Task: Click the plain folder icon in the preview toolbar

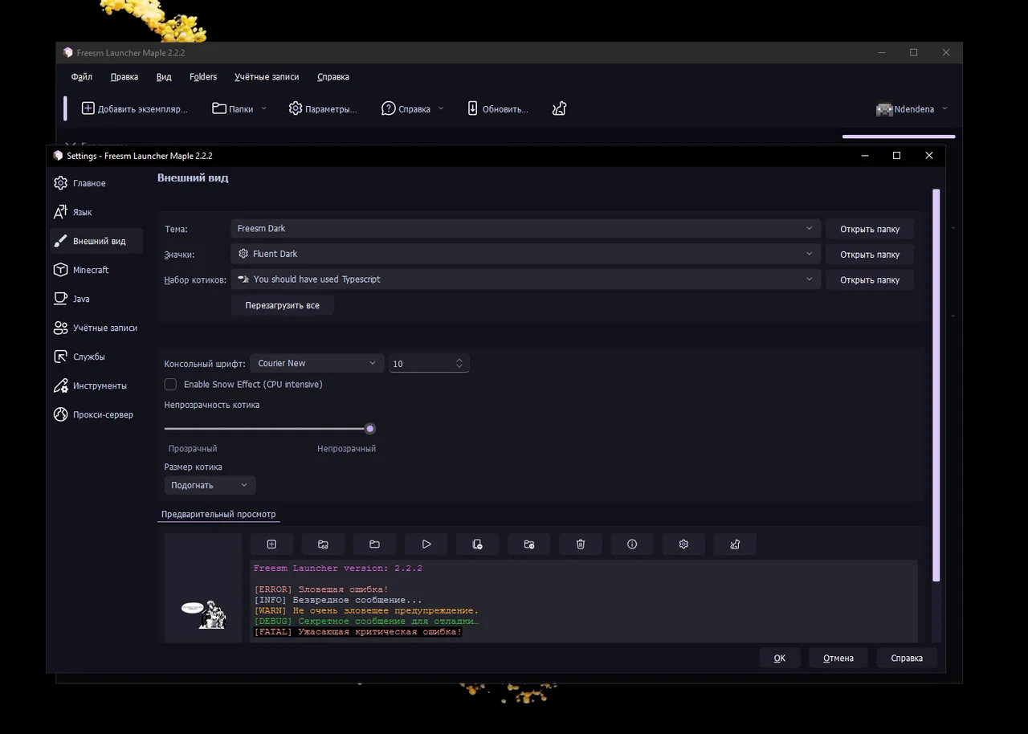Action: [x=374, y=544]
